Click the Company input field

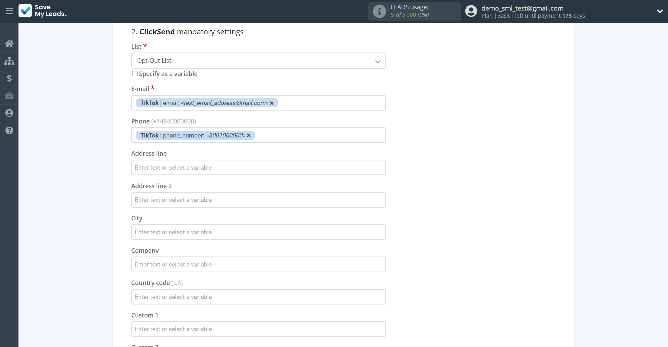258,264
